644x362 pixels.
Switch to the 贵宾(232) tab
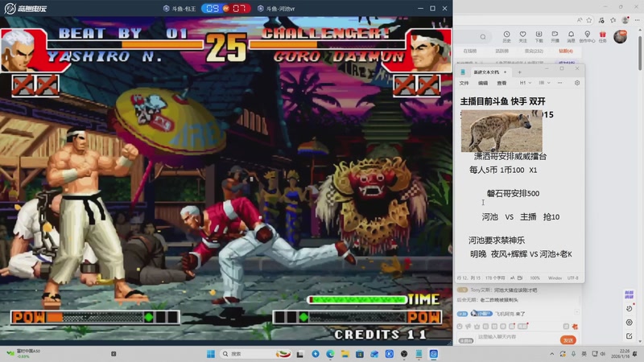point(534,51)
